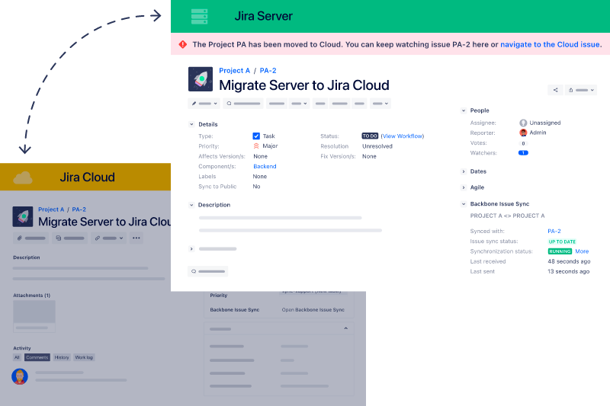
Task: Click the attachment thumbnail in Jira Cloud
Action: coord(34,316)
